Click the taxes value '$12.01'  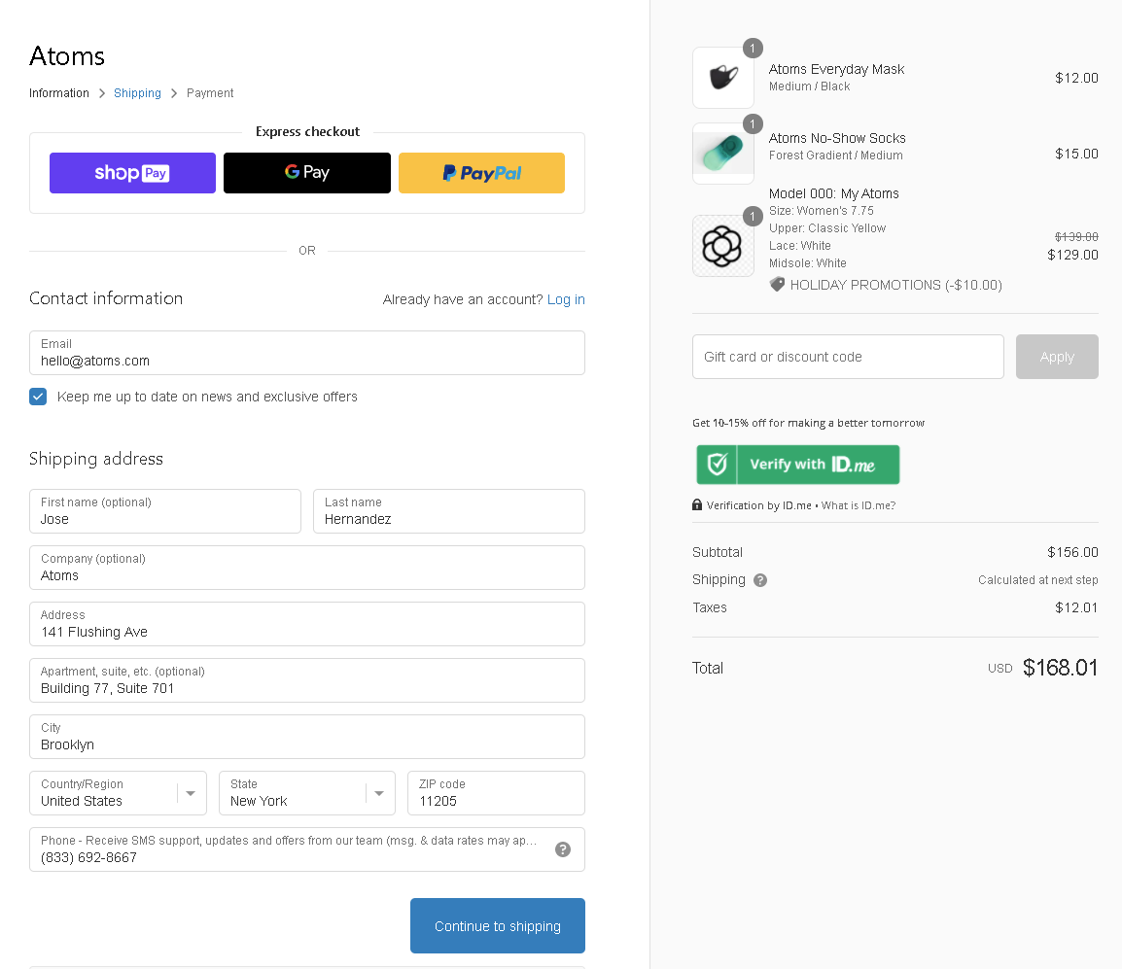pos(1077,607)
